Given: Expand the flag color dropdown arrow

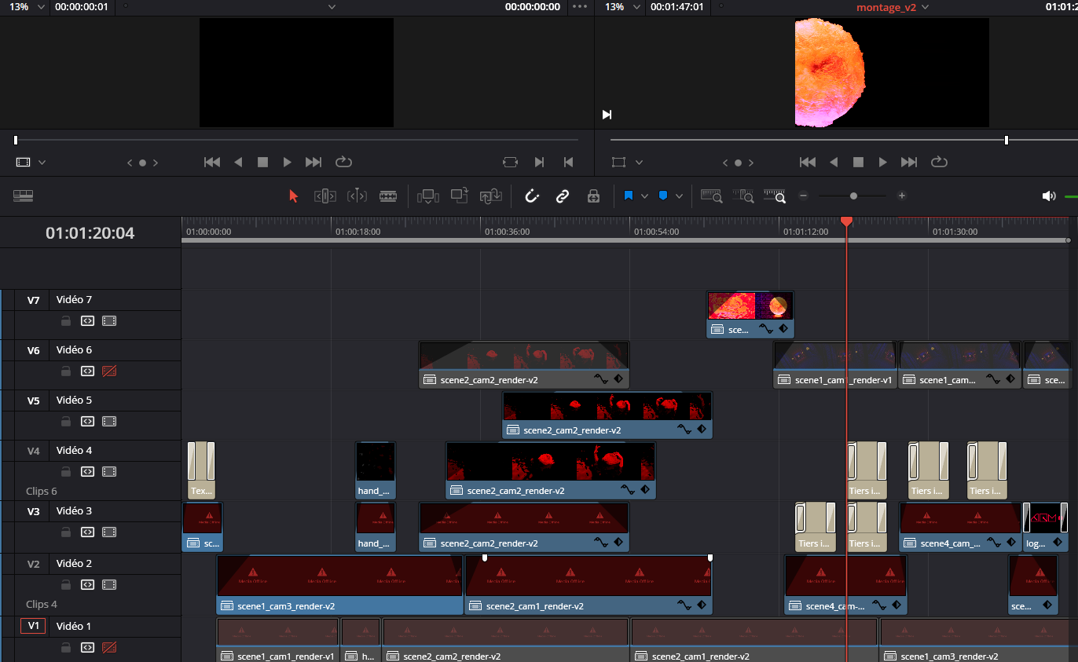Looking at the screenshot, I should [x=645, y=196].
